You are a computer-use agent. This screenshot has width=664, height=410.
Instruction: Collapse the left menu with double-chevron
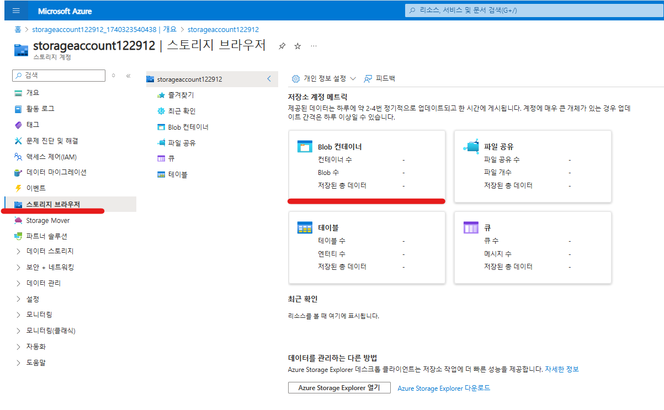click(x=128, y=76)
